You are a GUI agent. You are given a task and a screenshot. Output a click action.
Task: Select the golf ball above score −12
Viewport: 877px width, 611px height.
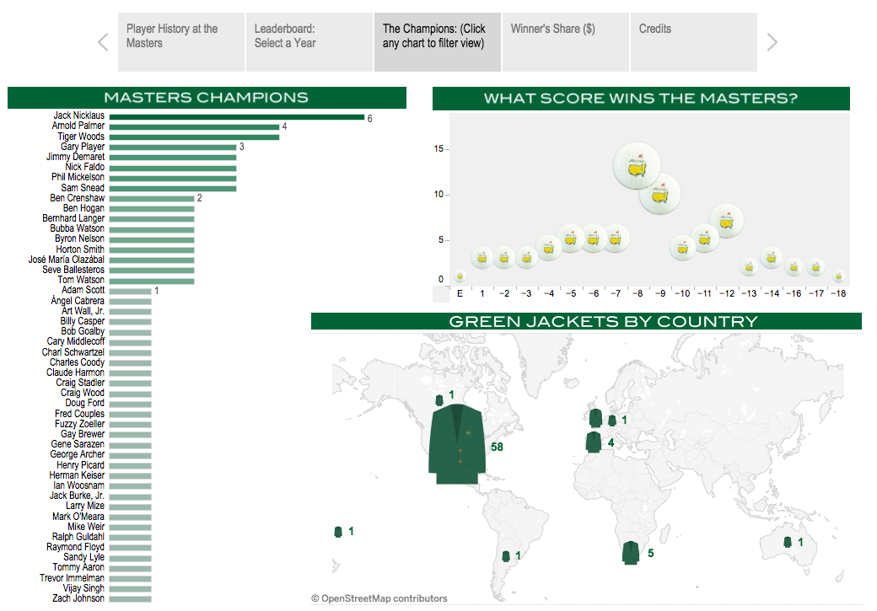727,221
